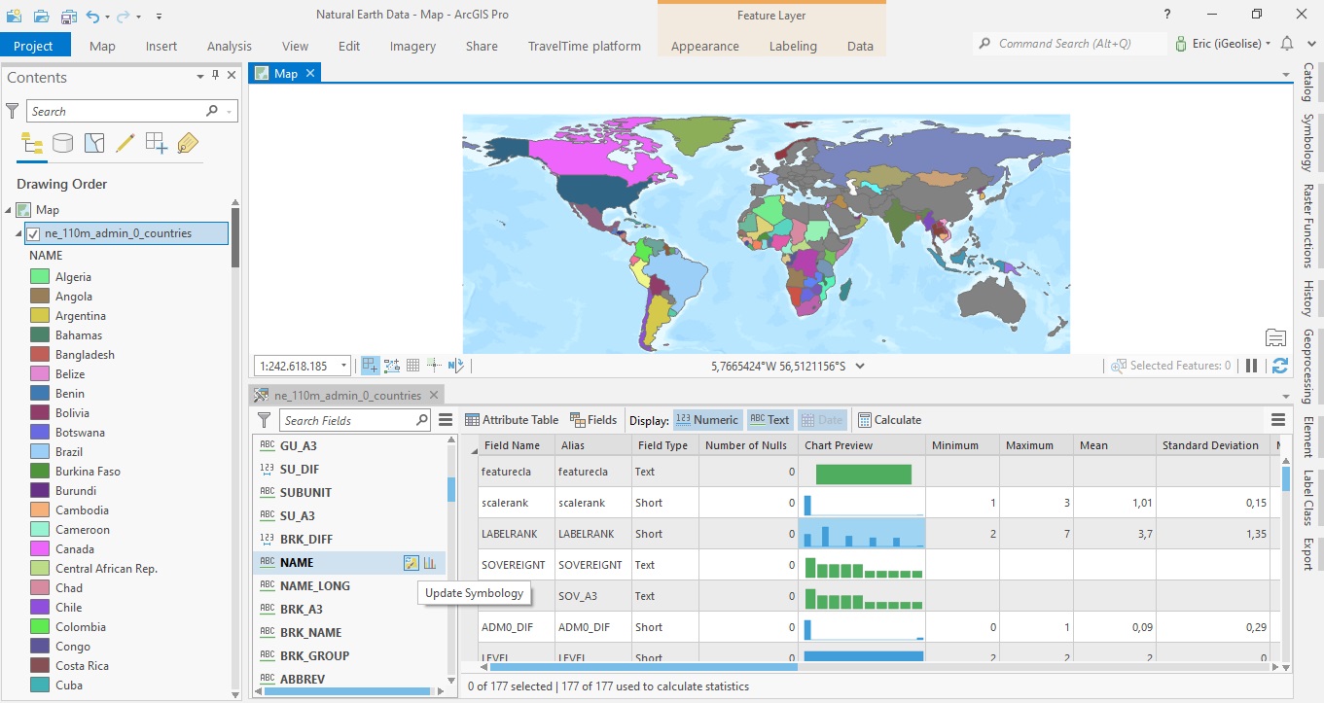Switch to the Analysis ribbon tab
This screenshot has width=1324, height=703.
point(230,46)
